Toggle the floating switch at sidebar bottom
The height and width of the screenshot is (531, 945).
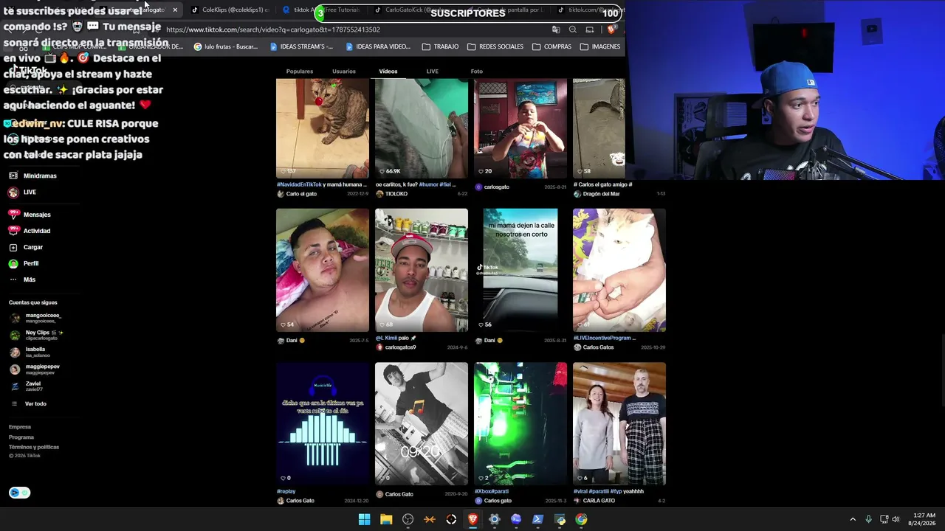(x=19, y=493)
